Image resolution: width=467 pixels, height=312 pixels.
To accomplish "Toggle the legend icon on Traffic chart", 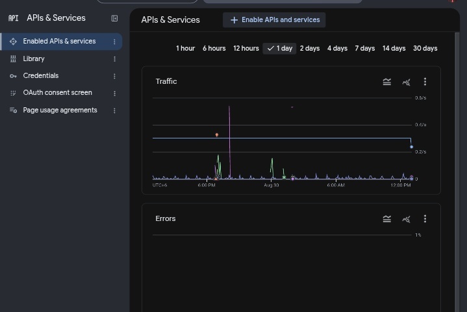I will pyautogui.click(x=387, y=82).
